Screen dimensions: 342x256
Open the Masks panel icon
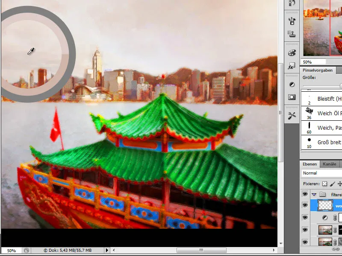click(x=292, y=97)
